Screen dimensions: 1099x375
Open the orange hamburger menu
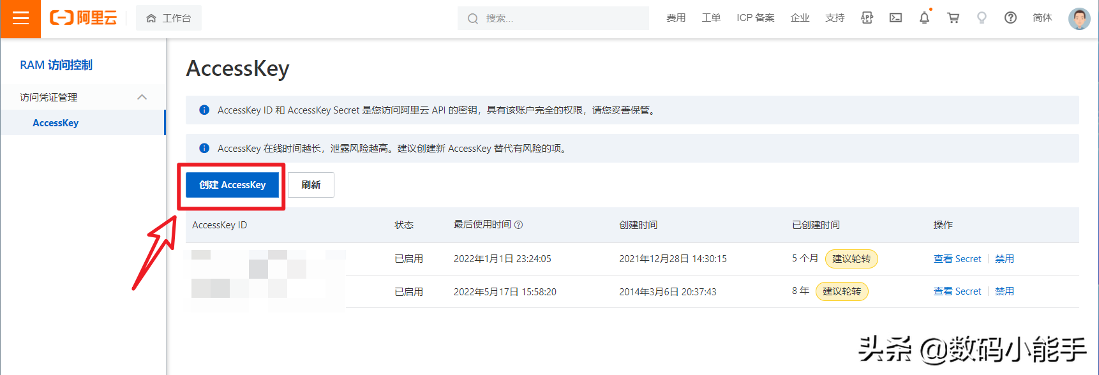click(x=20, y=18)
